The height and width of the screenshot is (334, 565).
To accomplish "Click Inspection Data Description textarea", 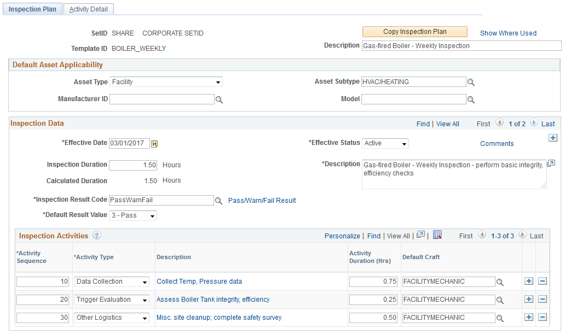I will [454, 174].
